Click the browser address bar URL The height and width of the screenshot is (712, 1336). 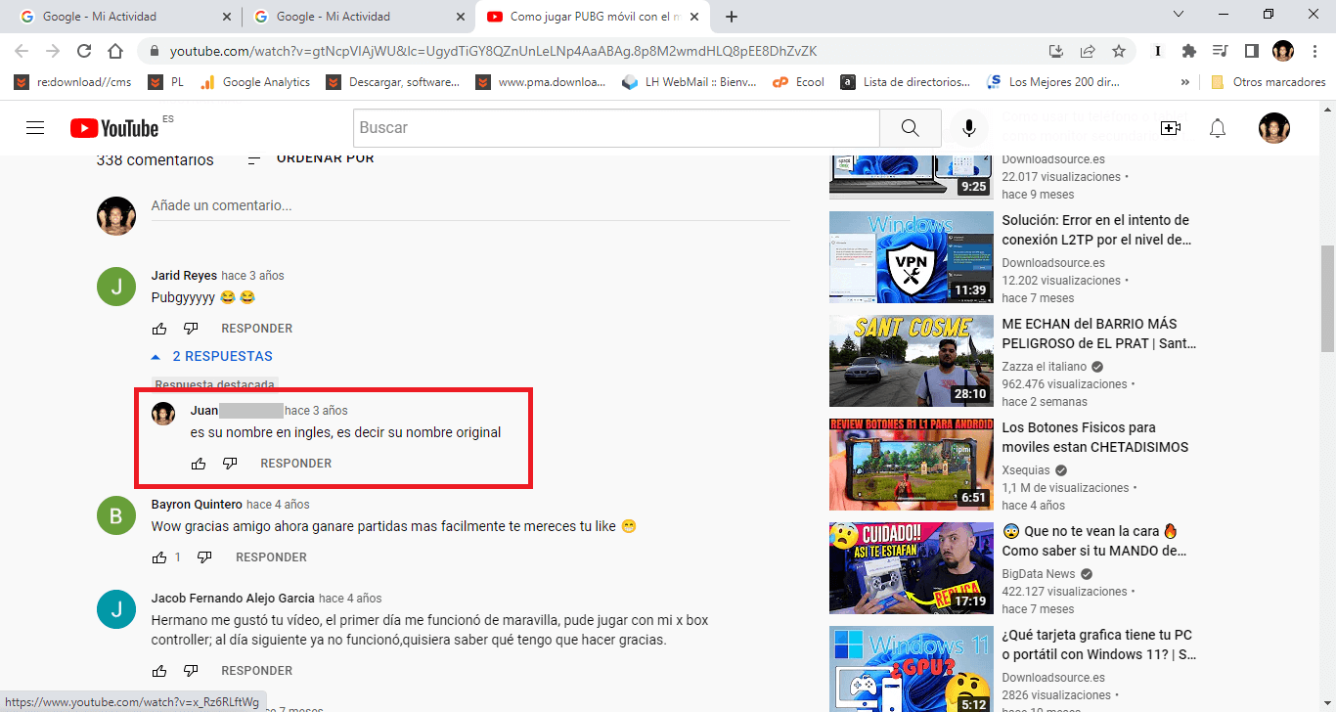click(x=493, y=51)
